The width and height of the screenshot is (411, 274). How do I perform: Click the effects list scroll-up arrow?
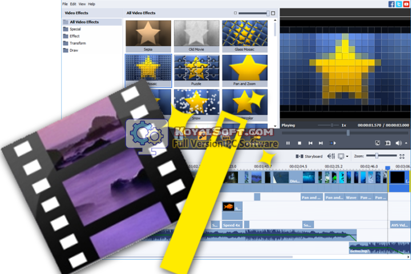[275, 20]
